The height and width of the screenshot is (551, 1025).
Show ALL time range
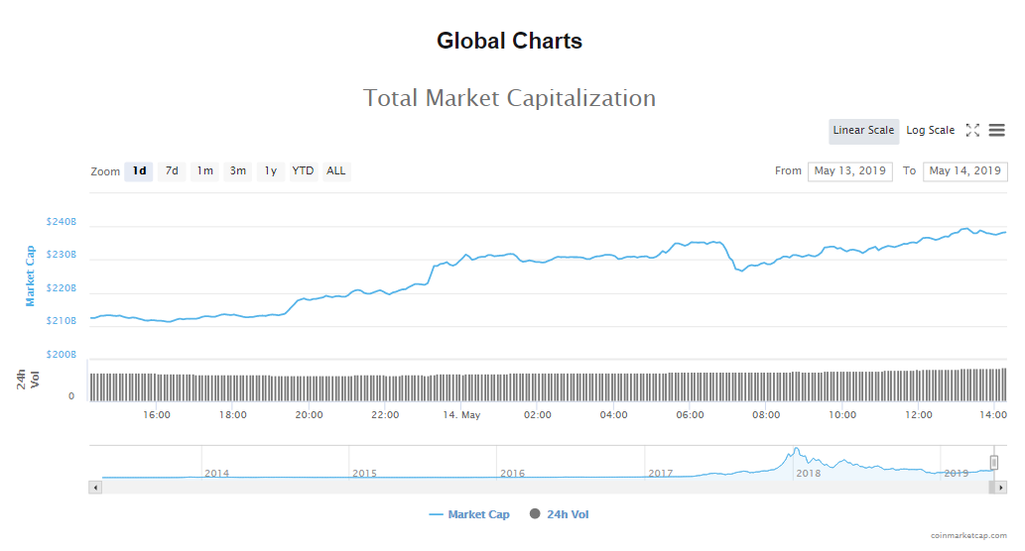pos(336,171)
